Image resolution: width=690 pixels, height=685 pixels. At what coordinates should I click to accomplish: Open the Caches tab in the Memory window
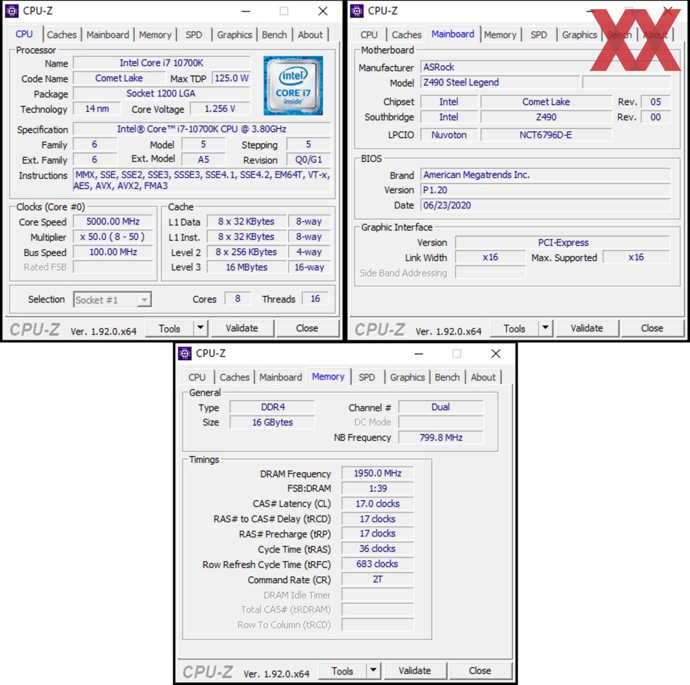(x=234, y=377)
